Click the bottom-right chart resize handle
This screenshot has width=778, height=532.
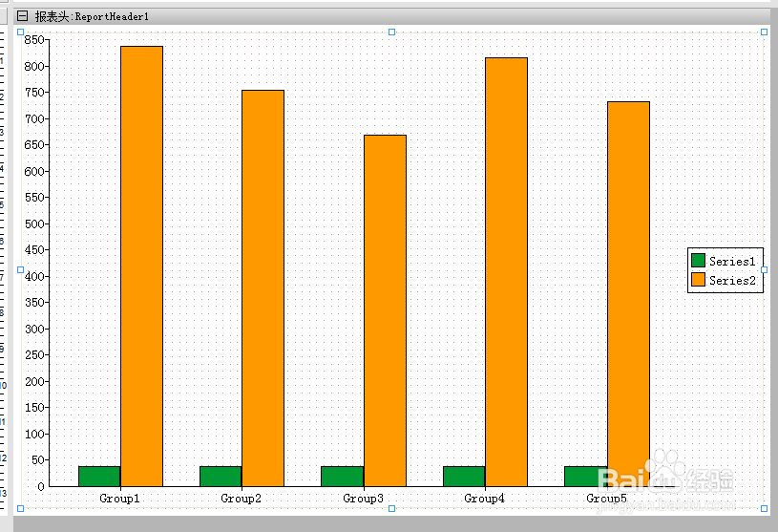click(764, 508)
